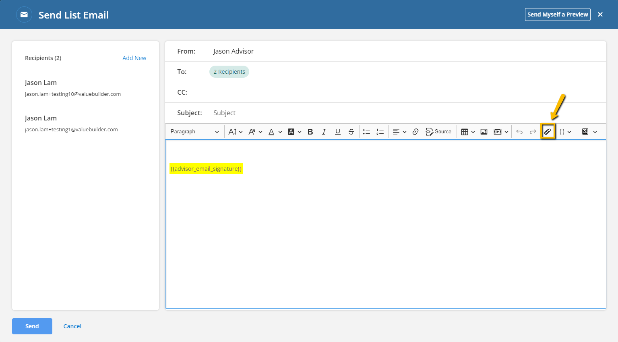The height and width of the screenshot is (342, 618).
Task: Toggle bold formatting
Action: pos(310,132)
